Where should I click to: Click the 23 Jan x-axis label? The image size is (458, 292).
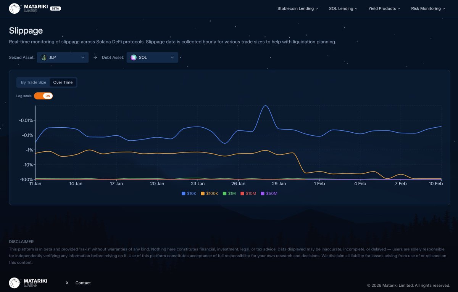(198, 184)
